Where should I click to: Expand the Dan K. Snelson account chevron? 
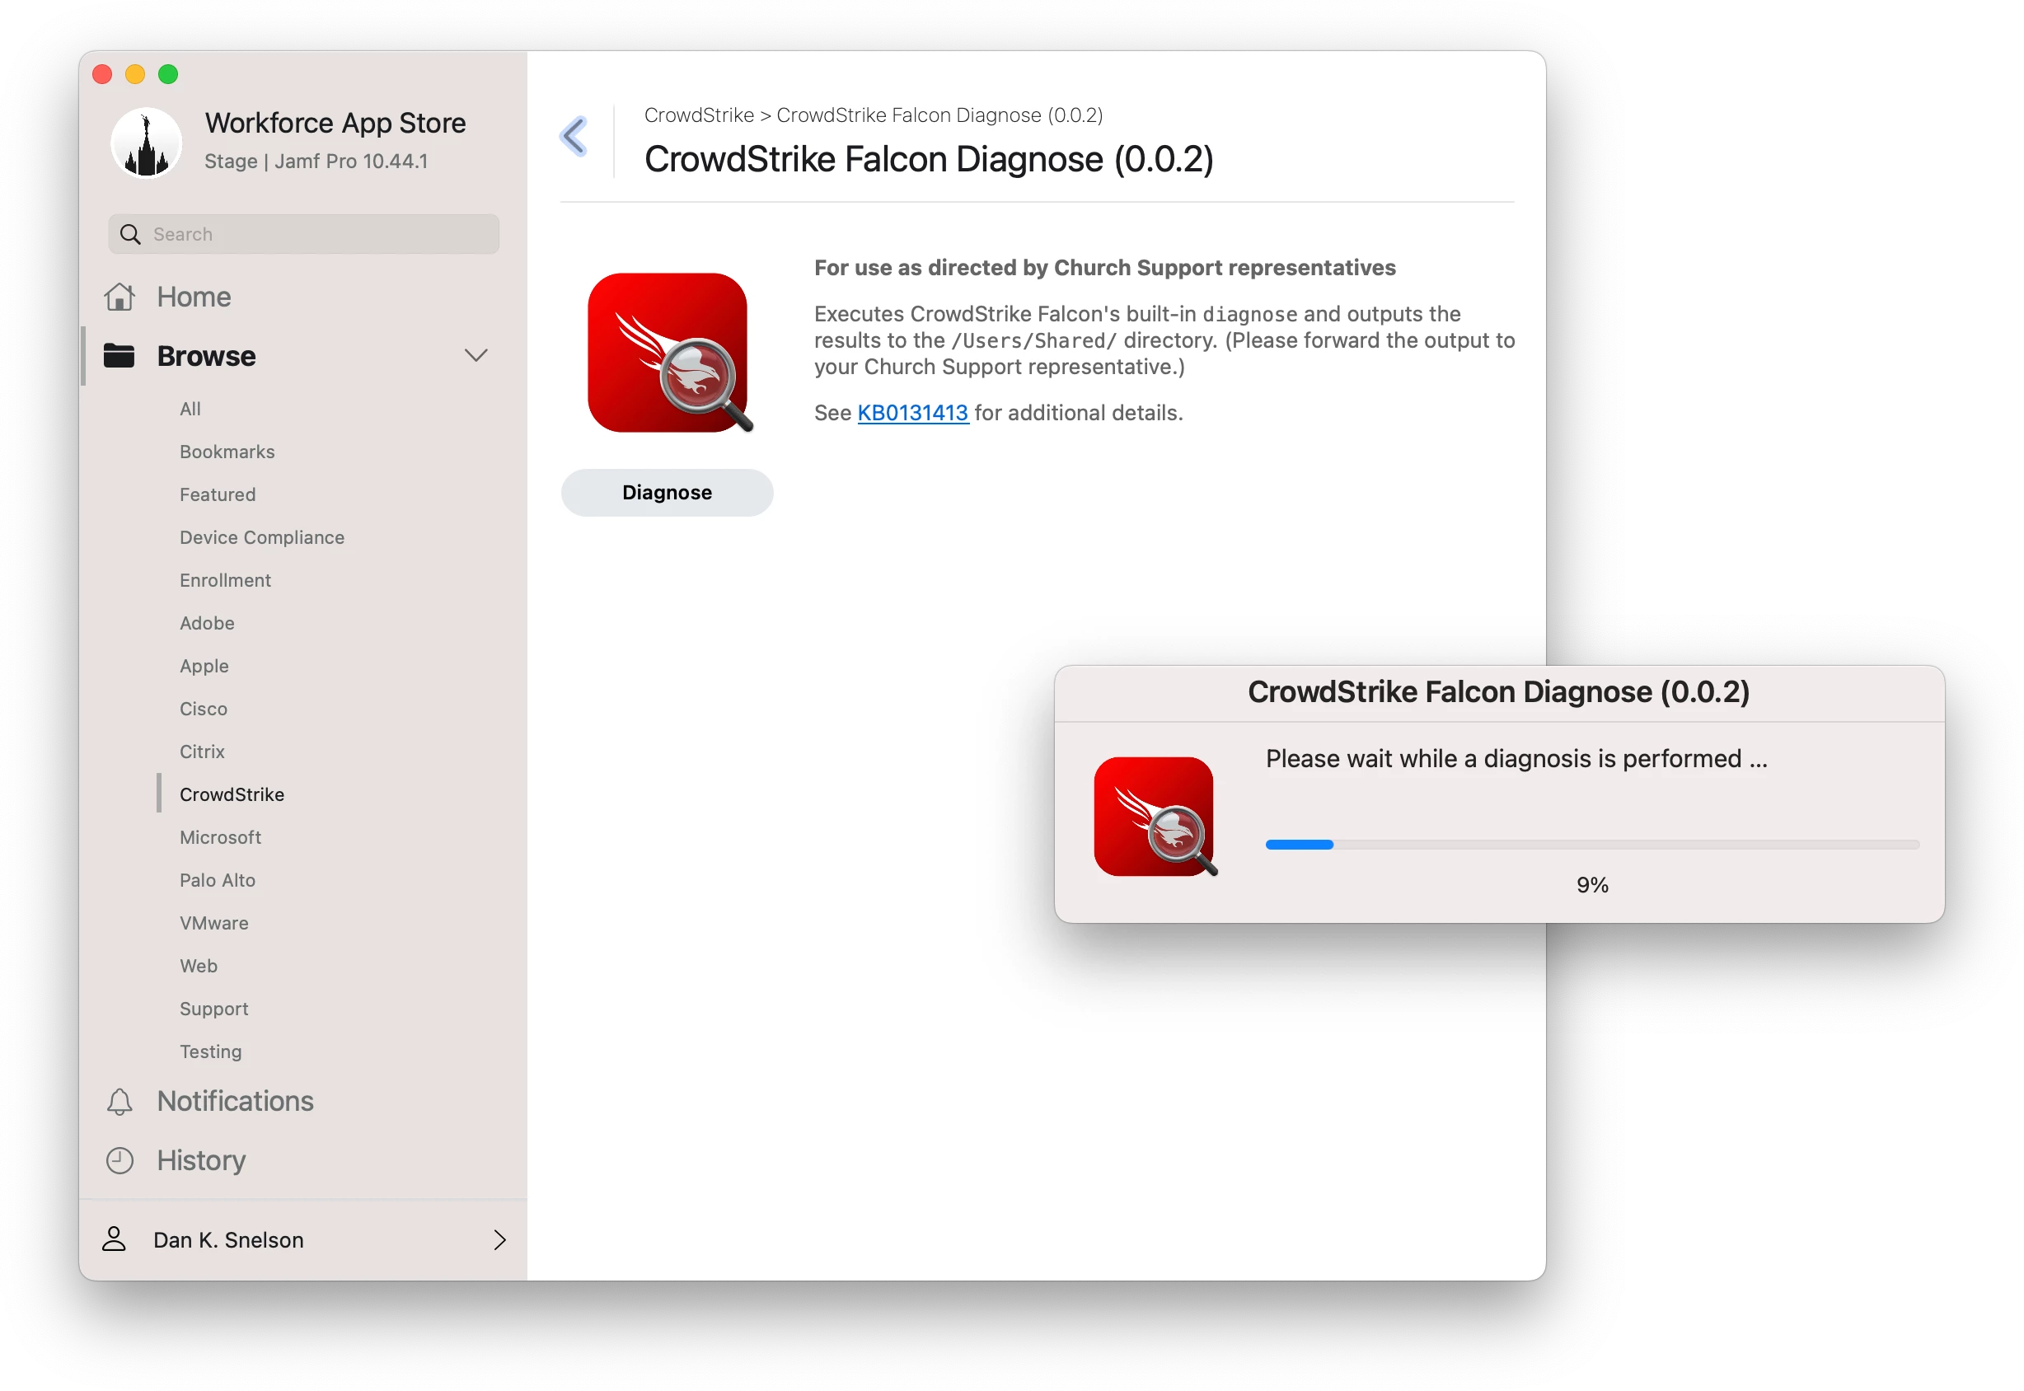click(499, 1239)
